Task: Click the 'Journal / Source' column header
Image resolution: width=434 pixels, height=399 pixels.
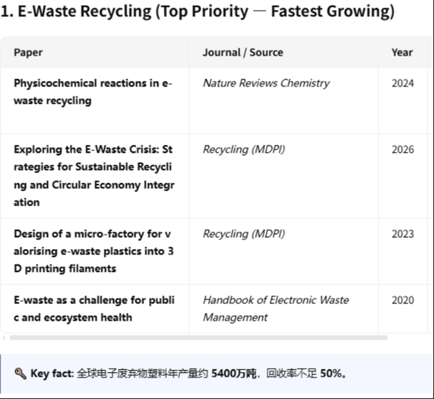Action: (243, 52)
